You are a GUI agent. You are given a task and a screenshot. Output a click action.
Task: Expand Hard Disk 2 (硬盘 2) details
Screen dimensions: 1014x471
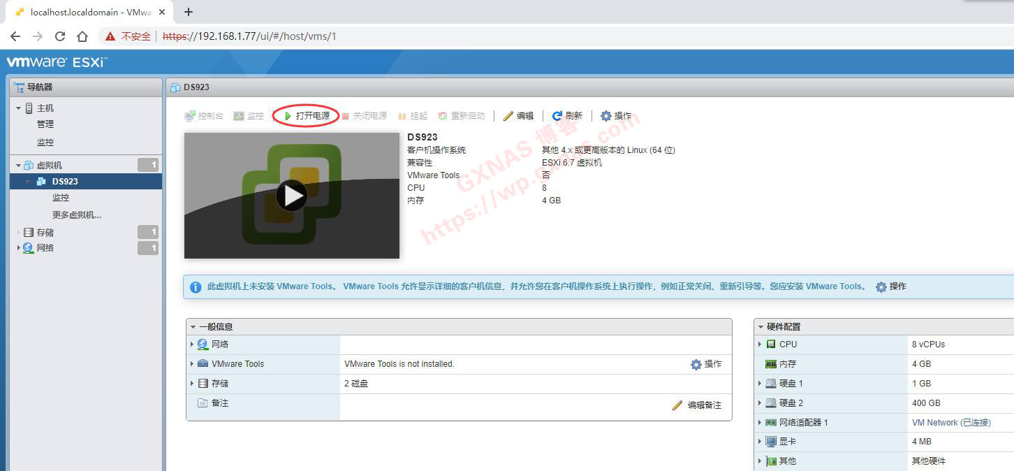click(760, 403)
